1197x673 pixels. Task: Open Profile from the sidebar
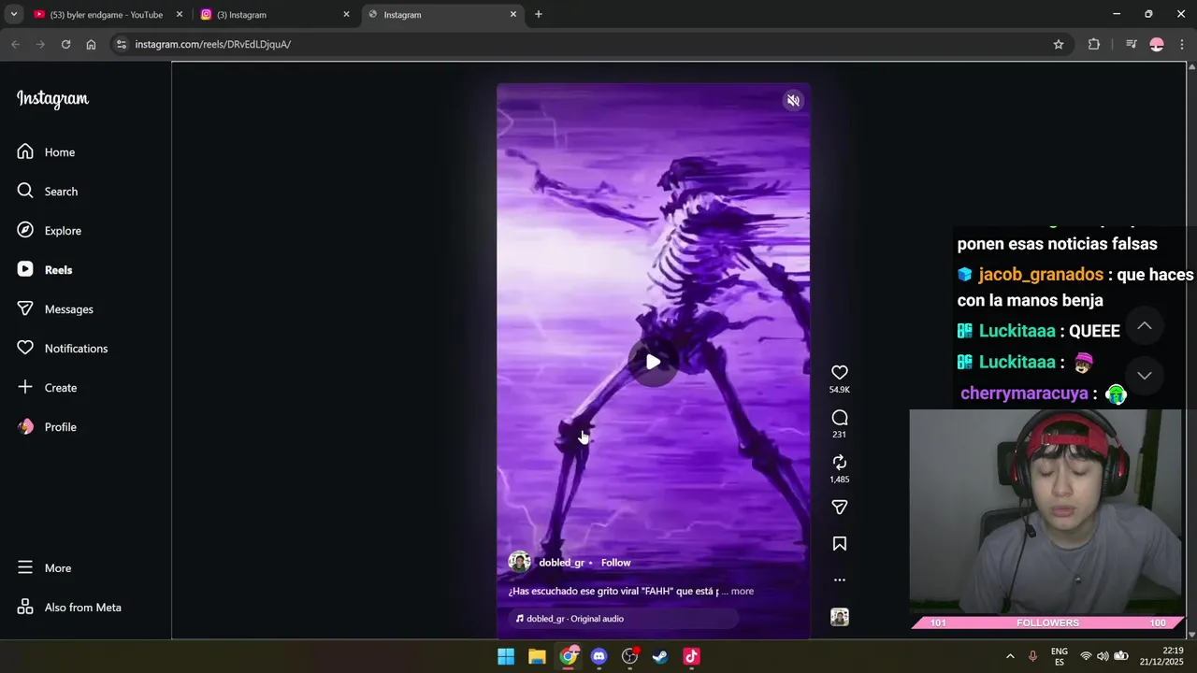point(46,427)
